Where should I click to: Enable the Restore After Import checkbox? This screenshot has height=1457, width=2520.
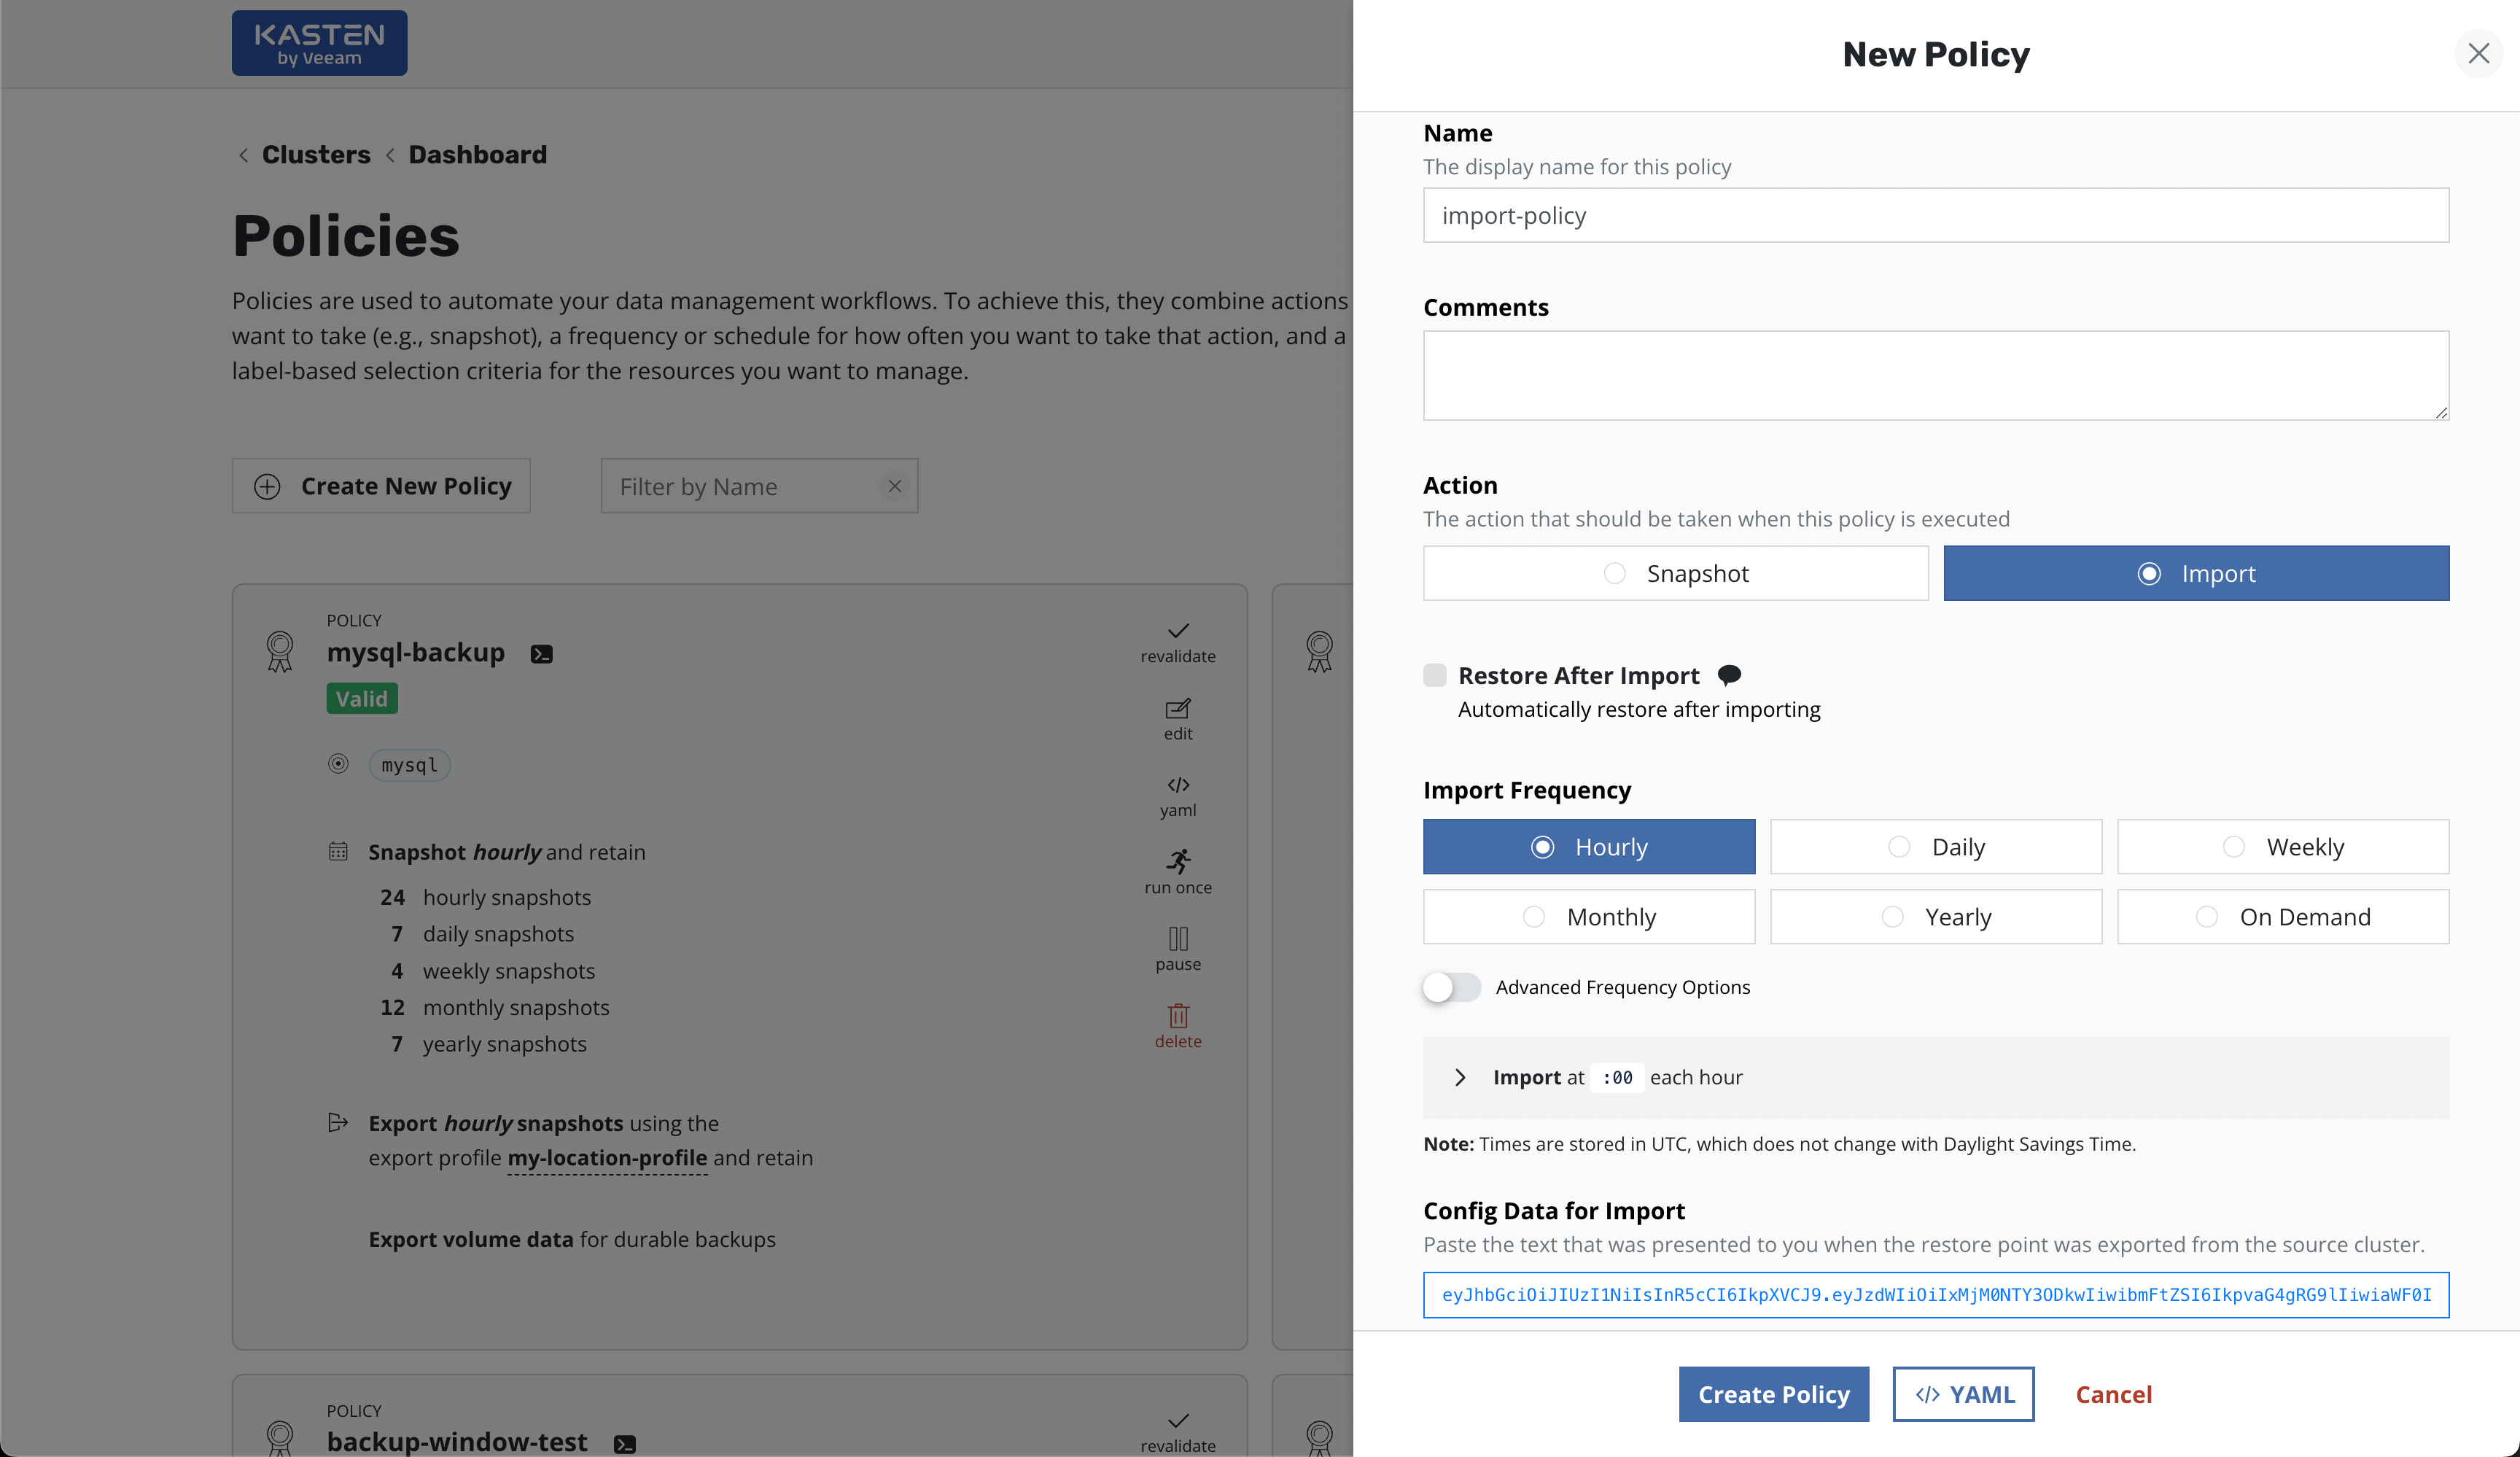pyautogui.click(x=1435, y=675)
